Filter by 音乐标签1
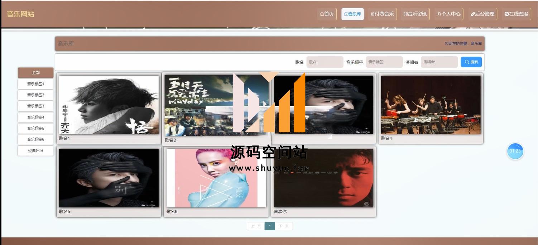Viewport: 538px width, 245px height. (x=35, y=84)
